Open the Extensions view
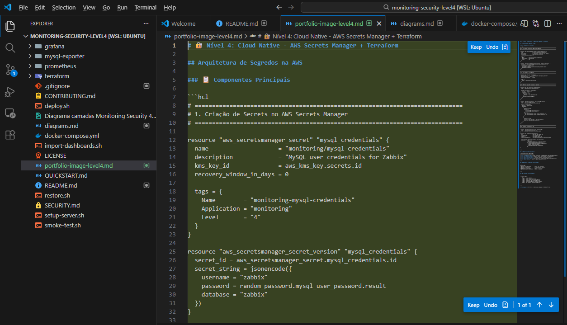This screenshot has height=325, width=567. [10, 135]
